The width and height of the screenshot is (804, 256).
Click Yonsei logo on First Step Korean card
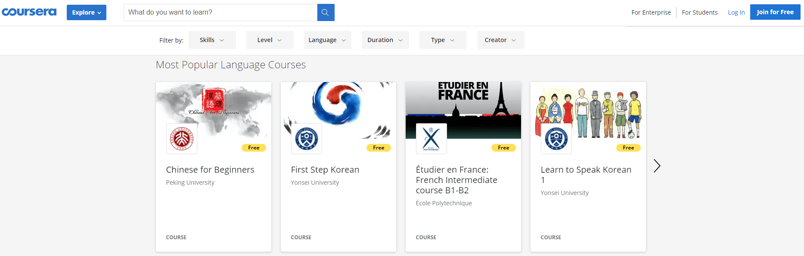307,139
